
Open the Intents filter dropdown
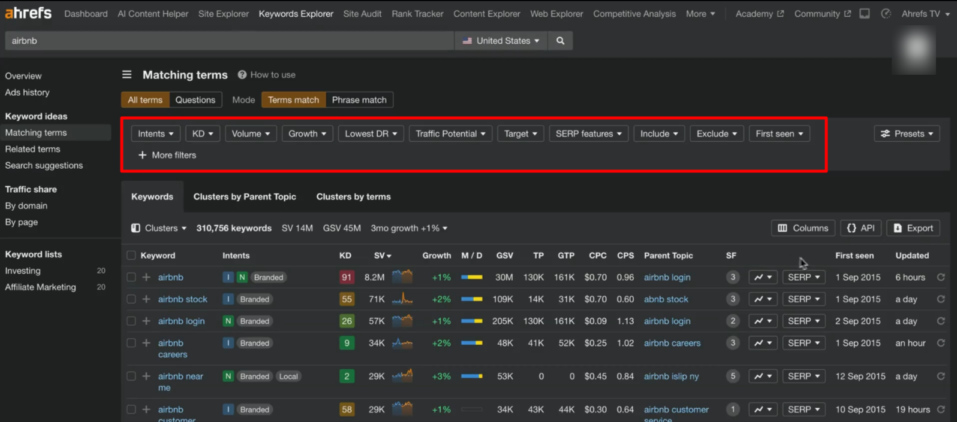click(156, 133)
